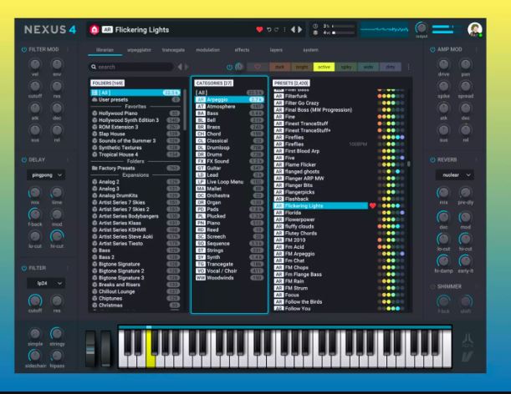Image resolution: width=511 pixels, height=394 pixels.
Task: Click the search forward arrow
Action: [x=187, y=67]
